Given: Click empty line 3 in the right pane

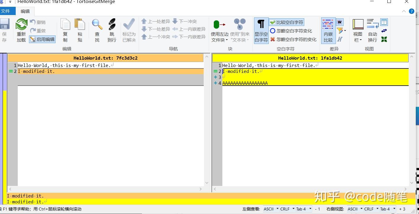Looking at the screenshot, I should point(316,77).
